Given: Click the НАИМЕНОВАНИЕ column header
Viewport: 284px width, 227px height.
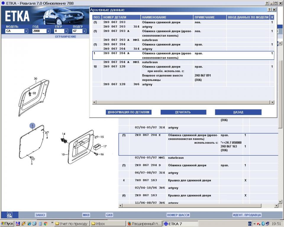Looking at the screenshot, I should pyautogui.click(x=167, y=17).
